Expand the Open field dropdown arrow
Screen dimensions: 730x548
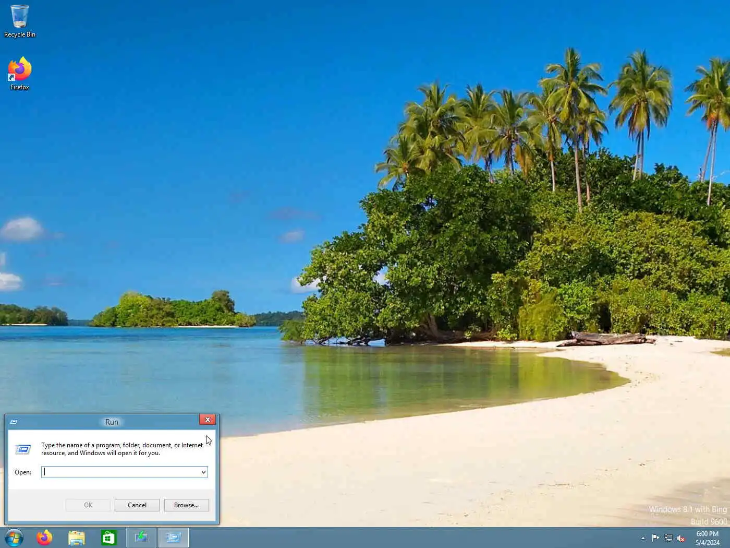pos(203,472)
